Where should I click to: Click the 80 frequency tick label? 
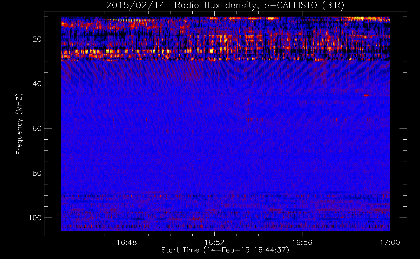[x=37, y=173]
